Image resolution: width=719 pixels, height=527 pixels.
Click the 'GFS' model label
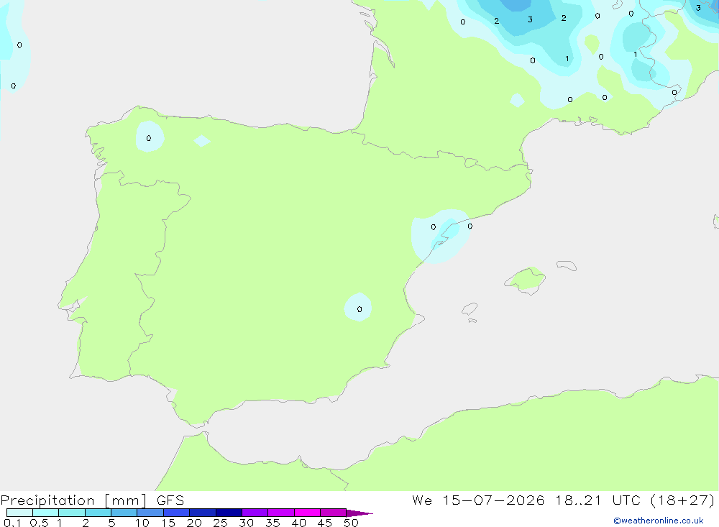(170, 500)
